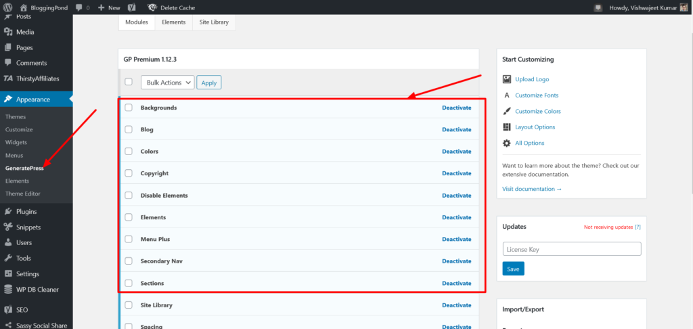Click the Customize Fonts letter icon
The width and height of the screenshot is (693, 329).
tap(506, 95)
